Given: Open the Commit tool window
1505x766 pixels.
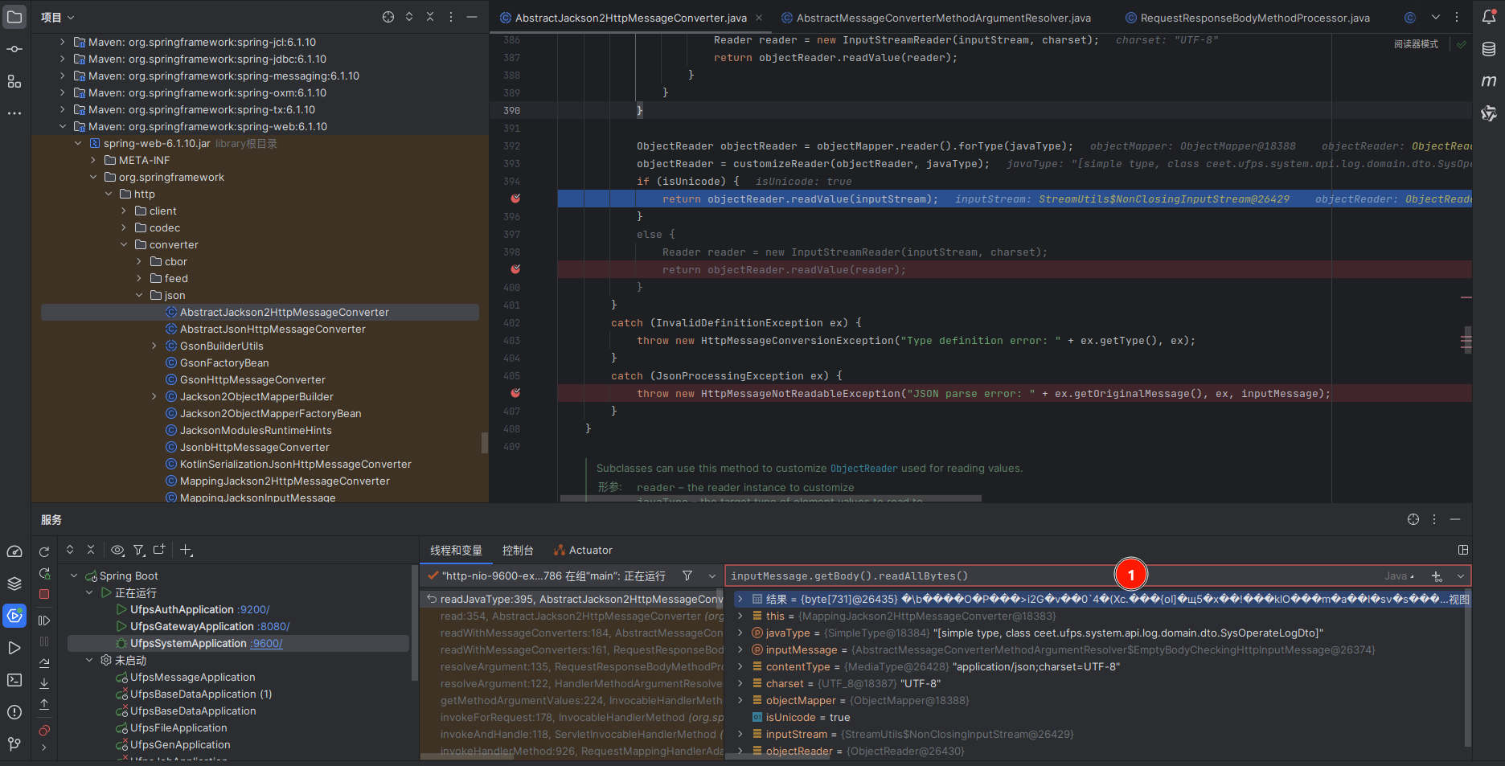Looking at the screenshot, I should coord(14,49).
